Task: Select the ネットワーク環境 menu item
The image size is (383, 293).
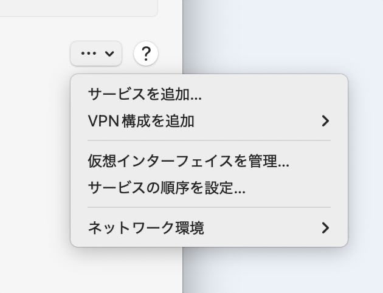Action: point(209,228)
